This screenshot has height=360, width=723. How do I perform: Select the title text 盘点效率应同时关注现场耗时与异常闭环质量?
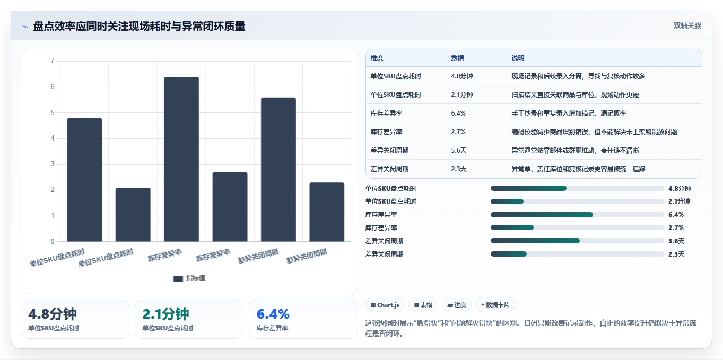click(139, 27)
